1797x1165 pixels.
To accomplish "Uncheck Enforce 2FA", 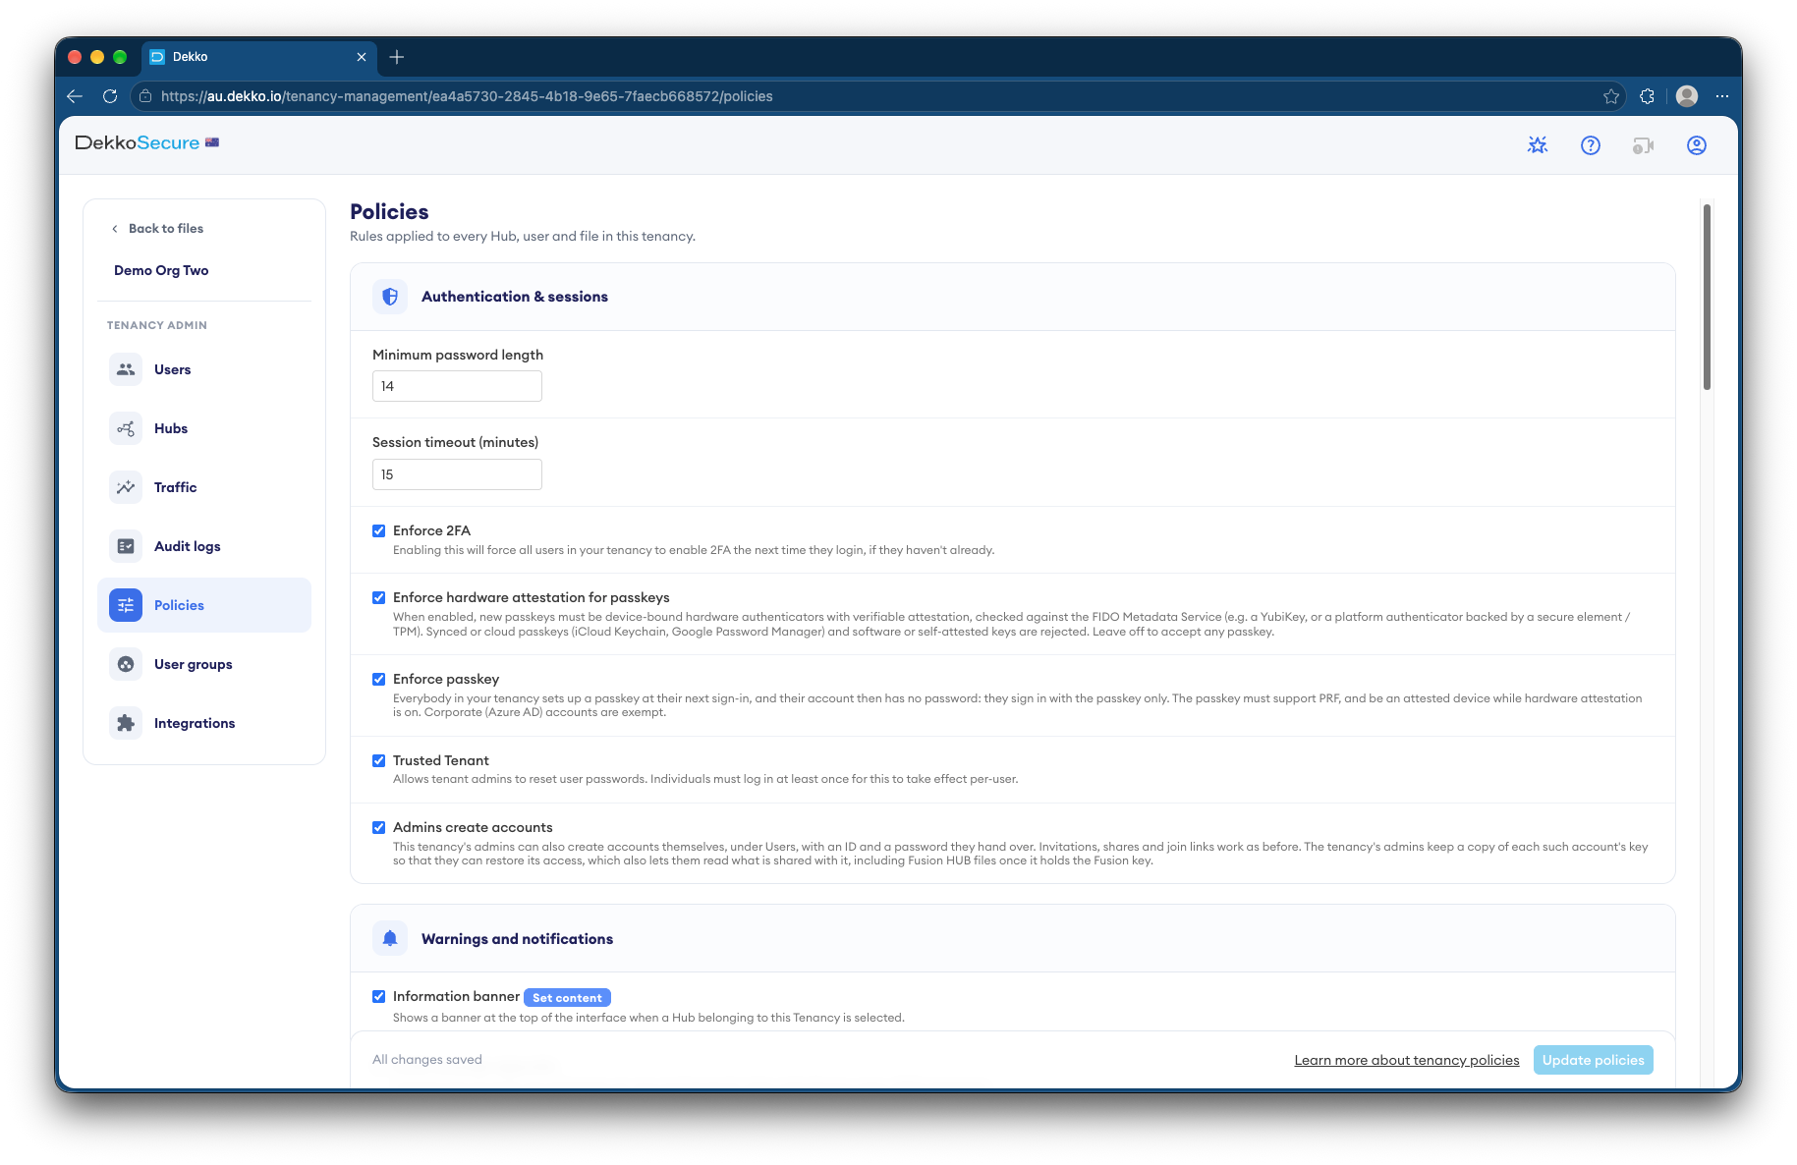I will click(378, 531).
